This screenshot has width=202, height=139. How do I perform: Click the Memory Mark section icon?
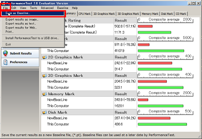(x=44, y=94)
